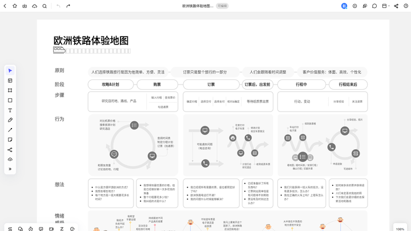This screenshot has width=411, height=231.
Task: Select the 购票 stage pill
Action: pyautogui.click(x=158, y=85)
